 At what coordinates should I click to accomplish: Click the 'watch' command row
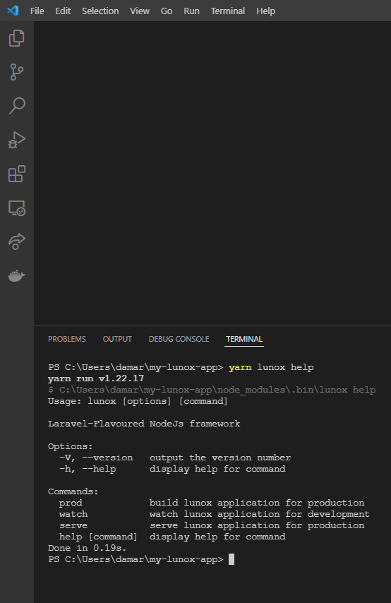pyautogui.click(x=214, y=514)
